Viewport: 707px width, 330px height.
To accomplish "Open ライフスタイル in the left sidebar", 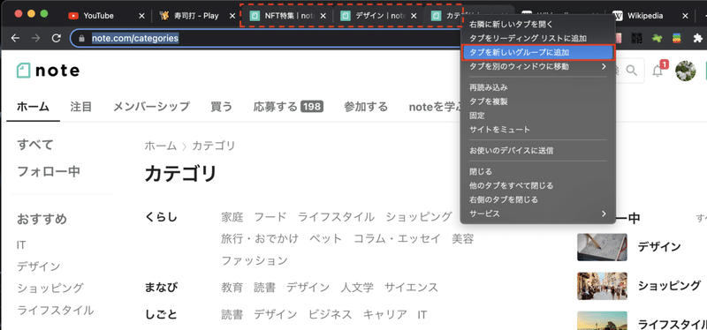I will [x=56, y=311].
